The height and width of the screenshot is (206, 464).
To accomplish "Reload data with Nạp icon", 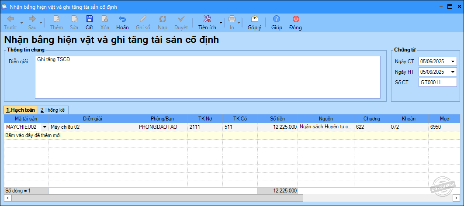I will tap(163, 19).
